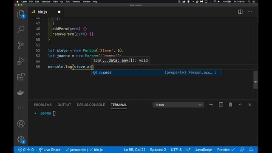Viewport: 272px width, 153px height.
Task: Open Go to Line via Ln 55, Col 21
Action: tap(134, 150)
